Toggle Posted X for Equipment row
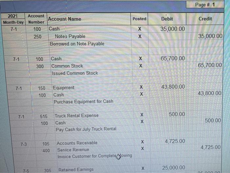The width and height of the screenshot is (230, 173). [141, 87]
